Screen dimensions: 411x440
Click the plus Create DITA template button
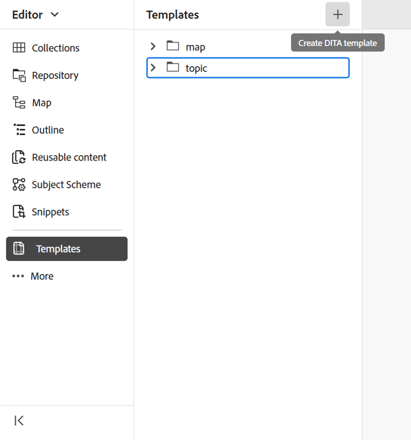(338, 15)
